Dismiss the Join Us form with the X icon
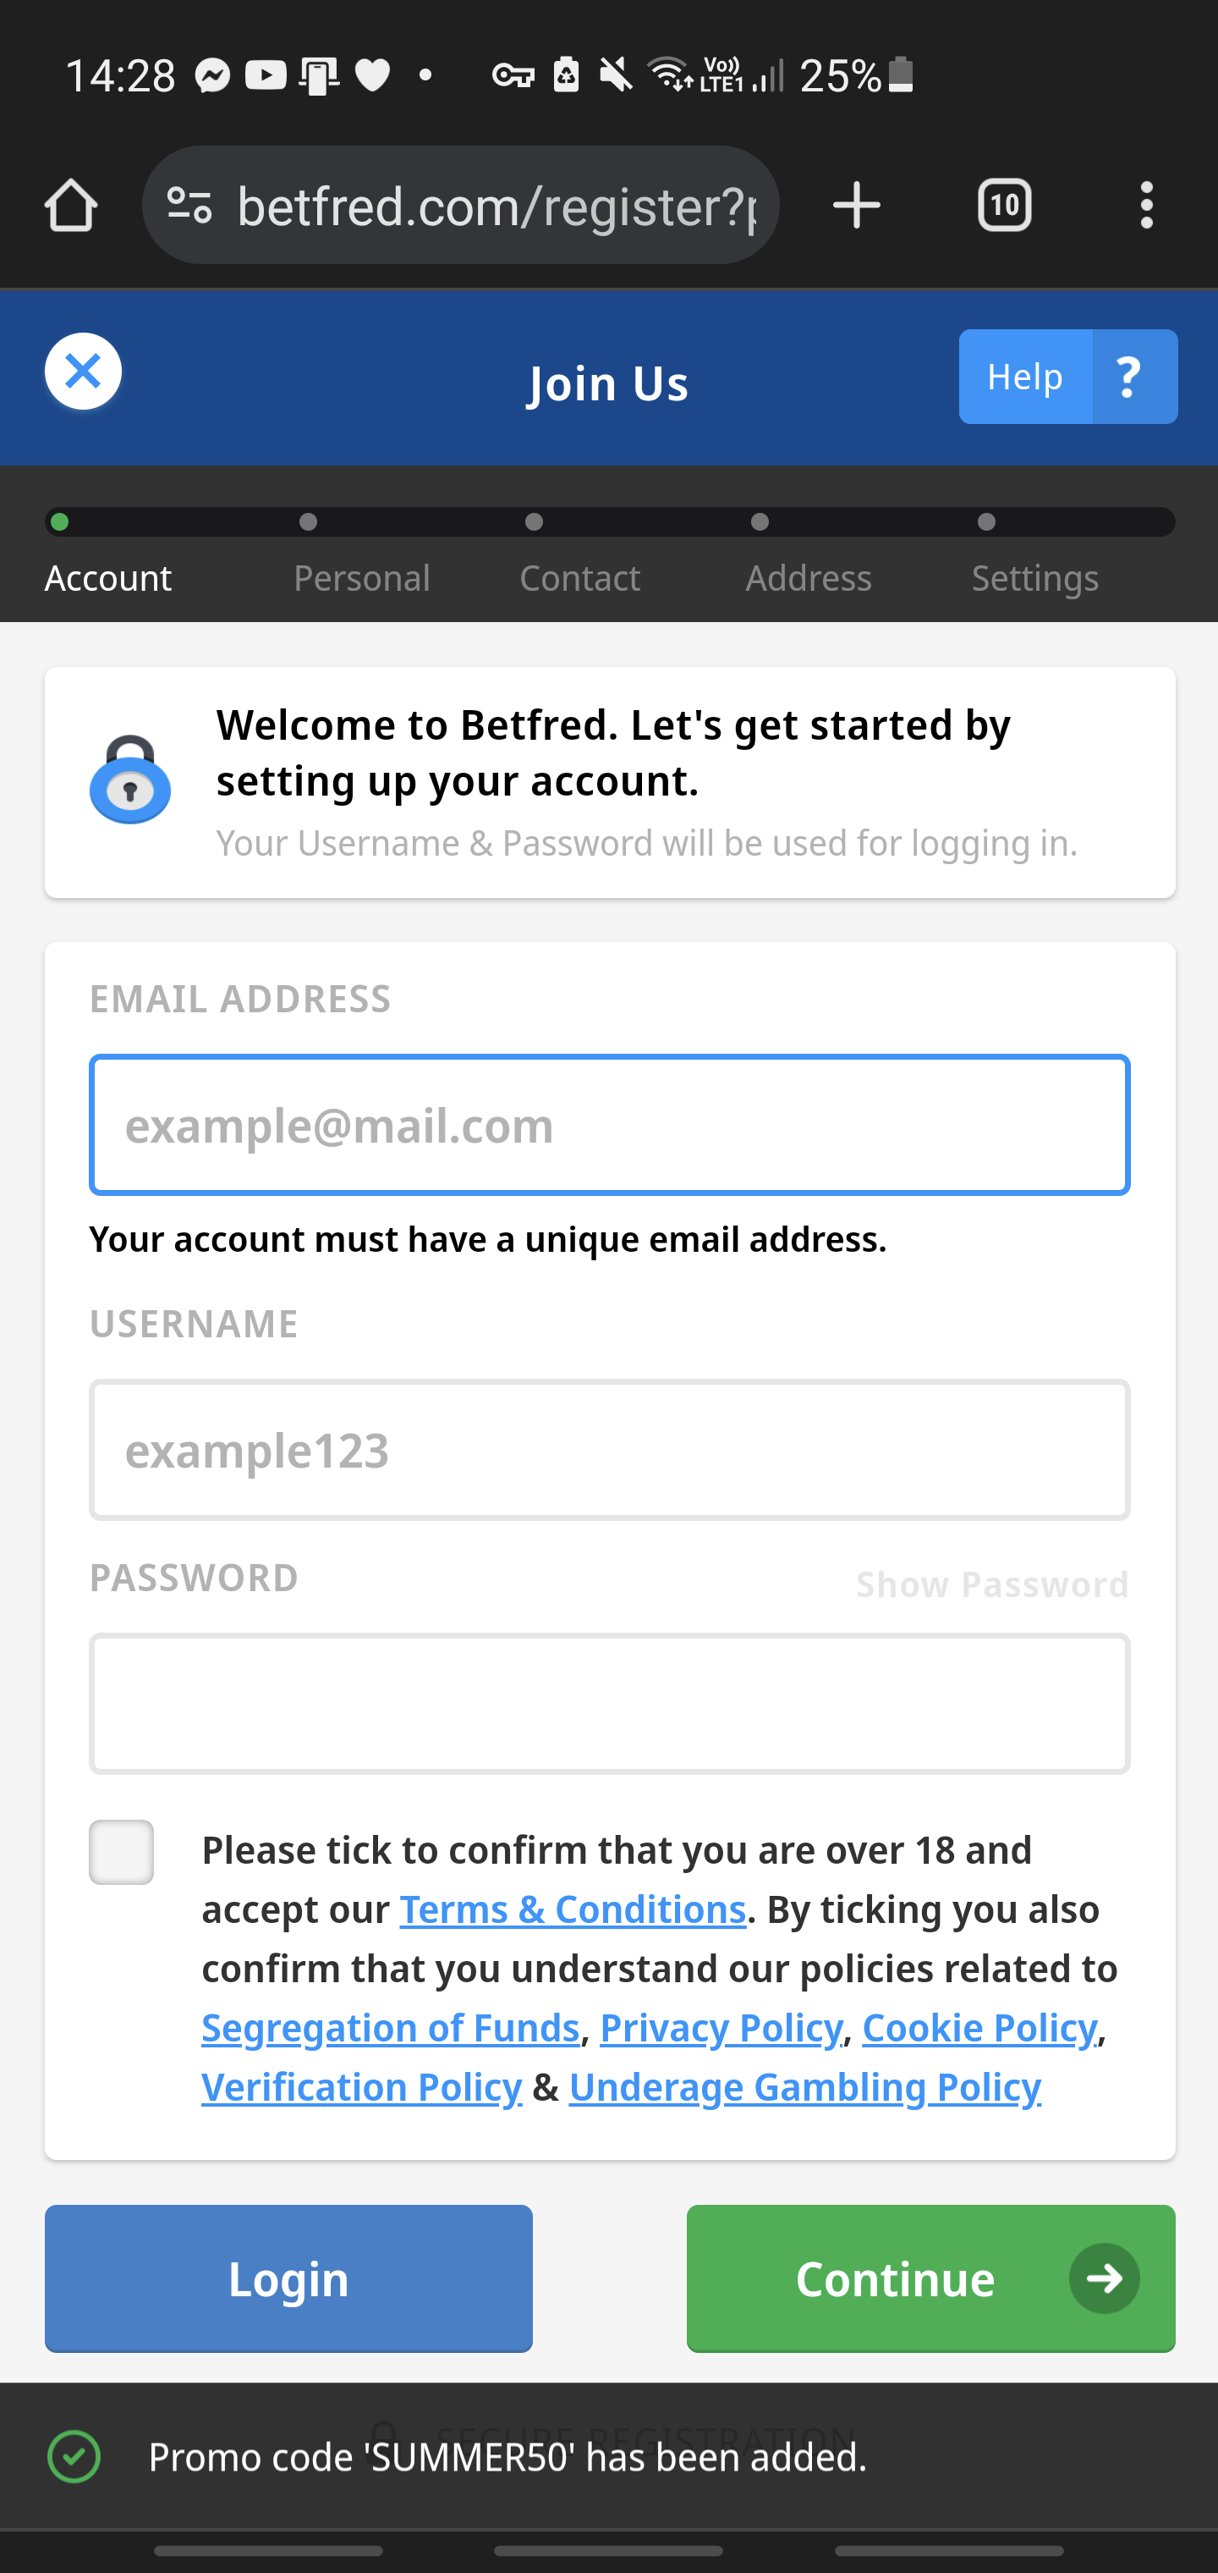 [83, 371]
